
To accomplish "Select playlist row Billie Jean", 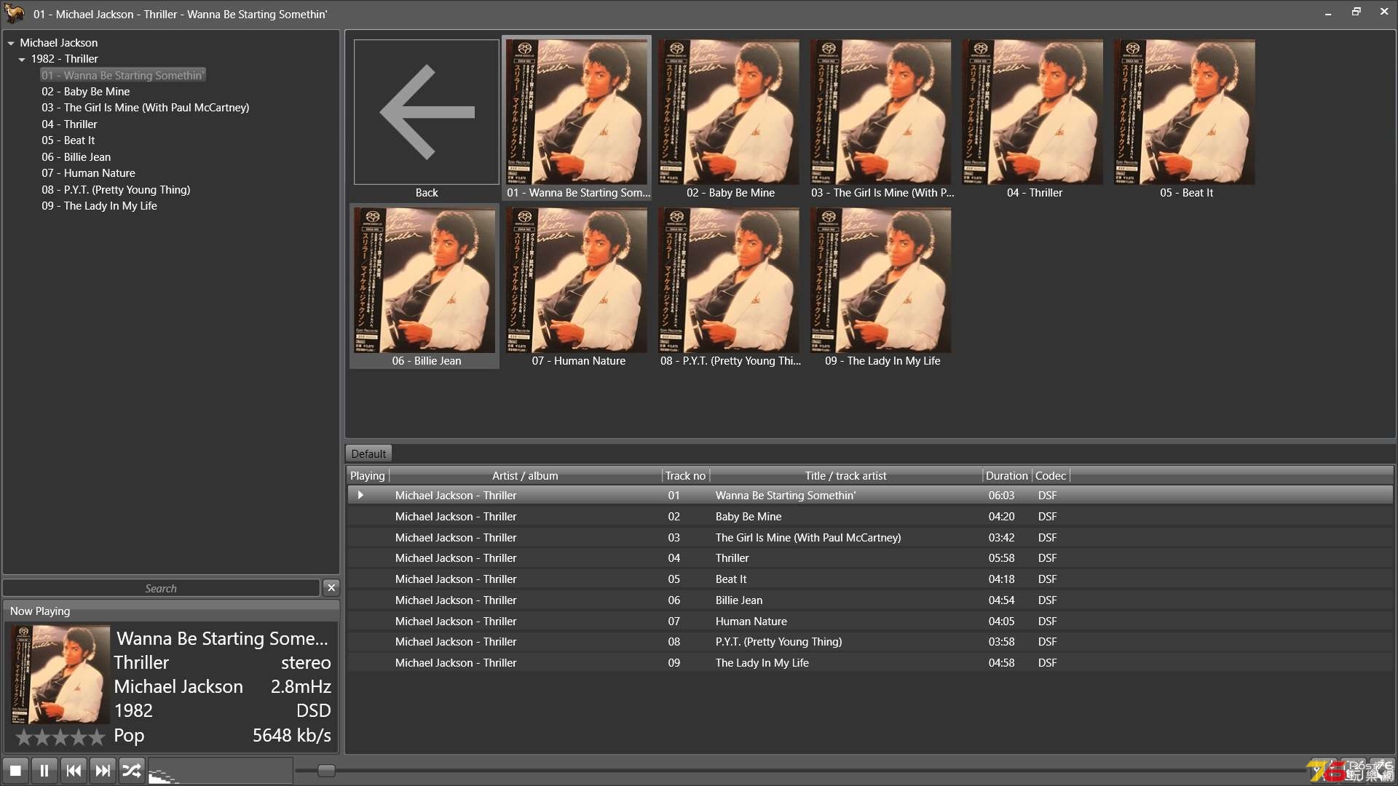I will pos(869,600).
